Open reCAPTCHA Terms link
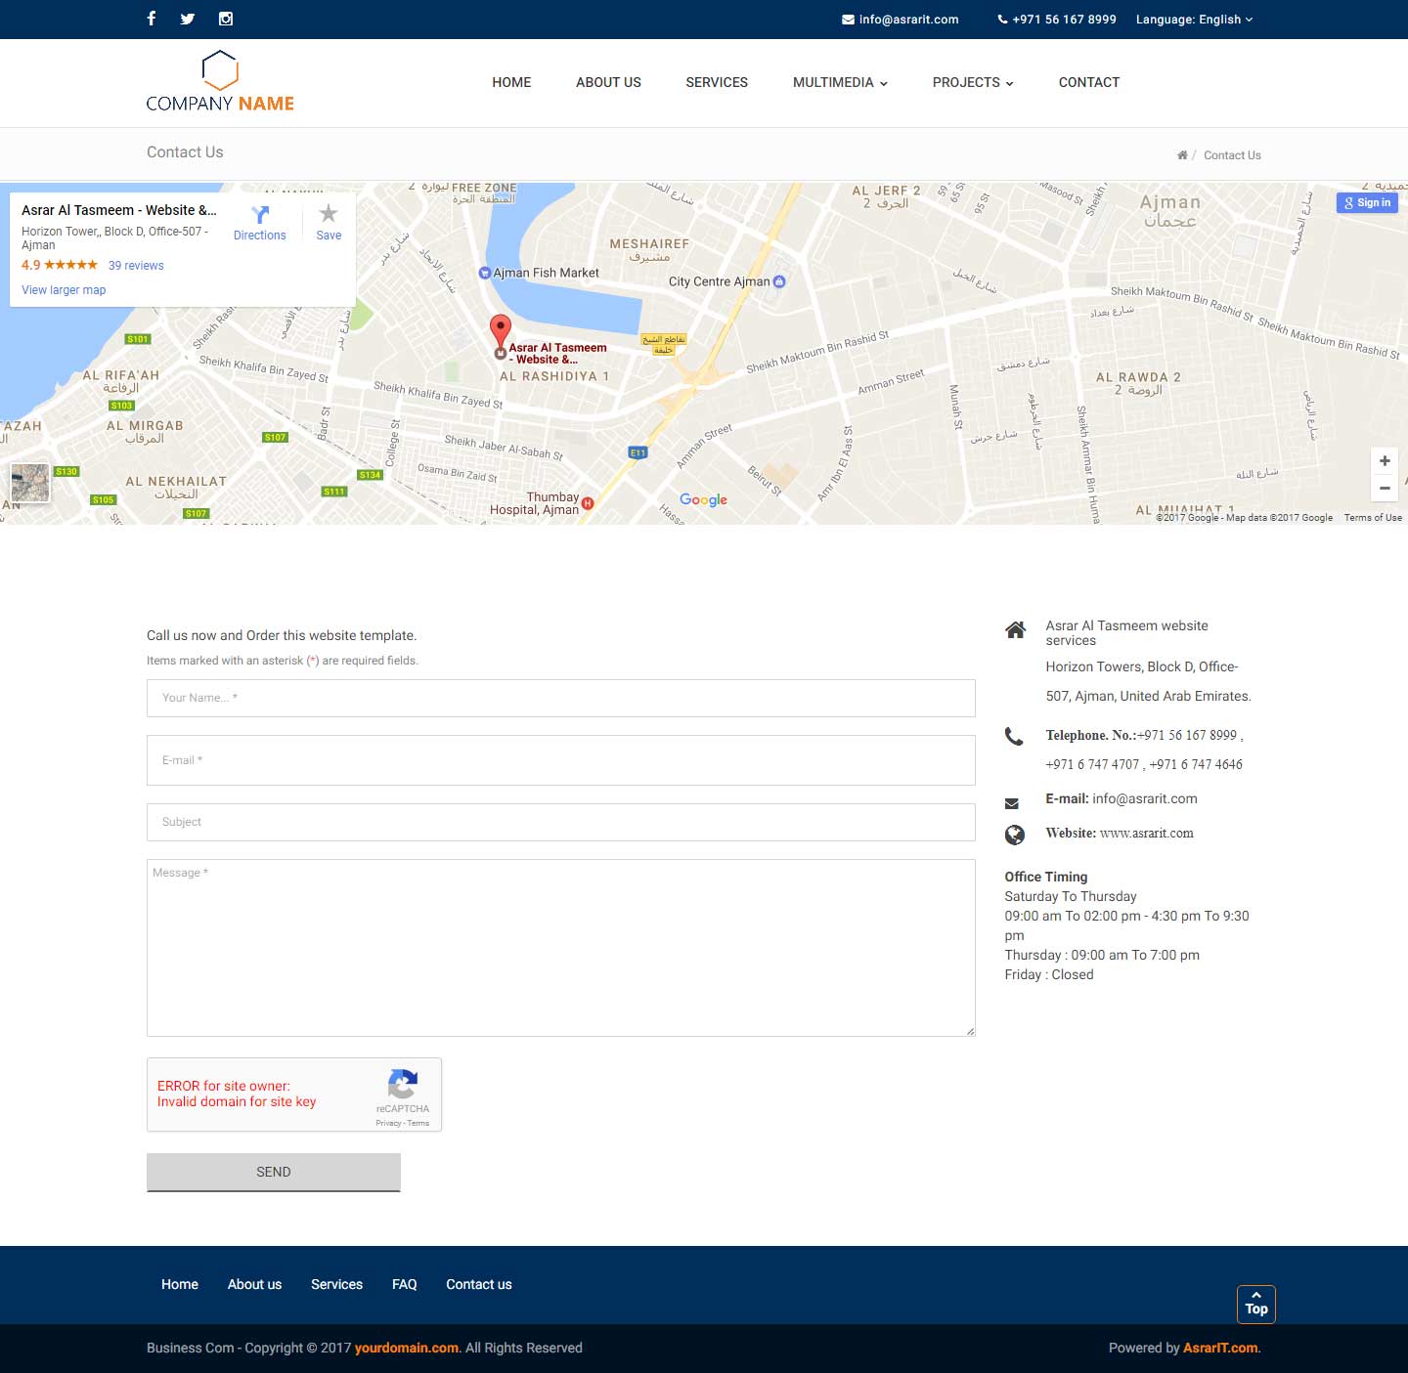This screenshot has height=1373, width=1408. coord(418,1123)
